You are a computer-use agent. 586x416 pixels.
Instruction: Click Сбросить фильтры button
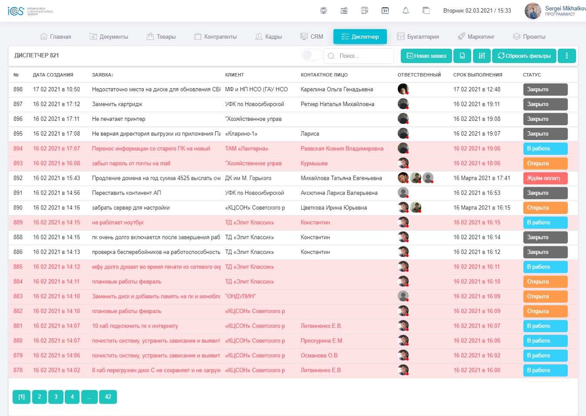tap(524, 56)
